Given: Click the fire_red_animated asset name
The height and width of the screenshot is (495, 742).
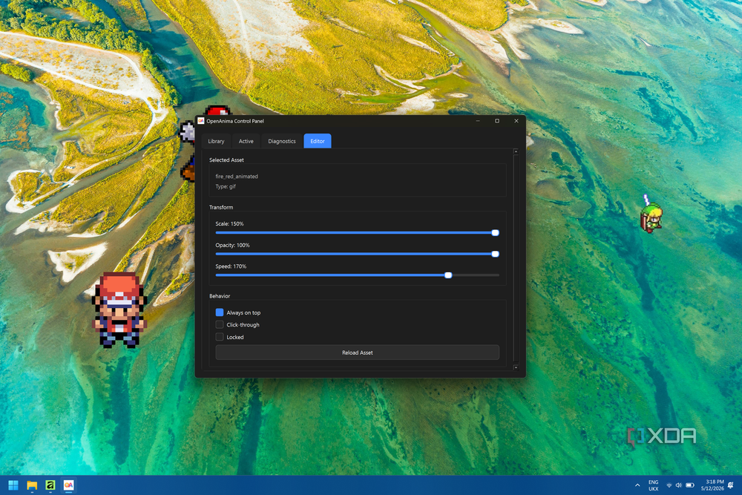Looking at the screenshot, I should click(x=237, y=177).
